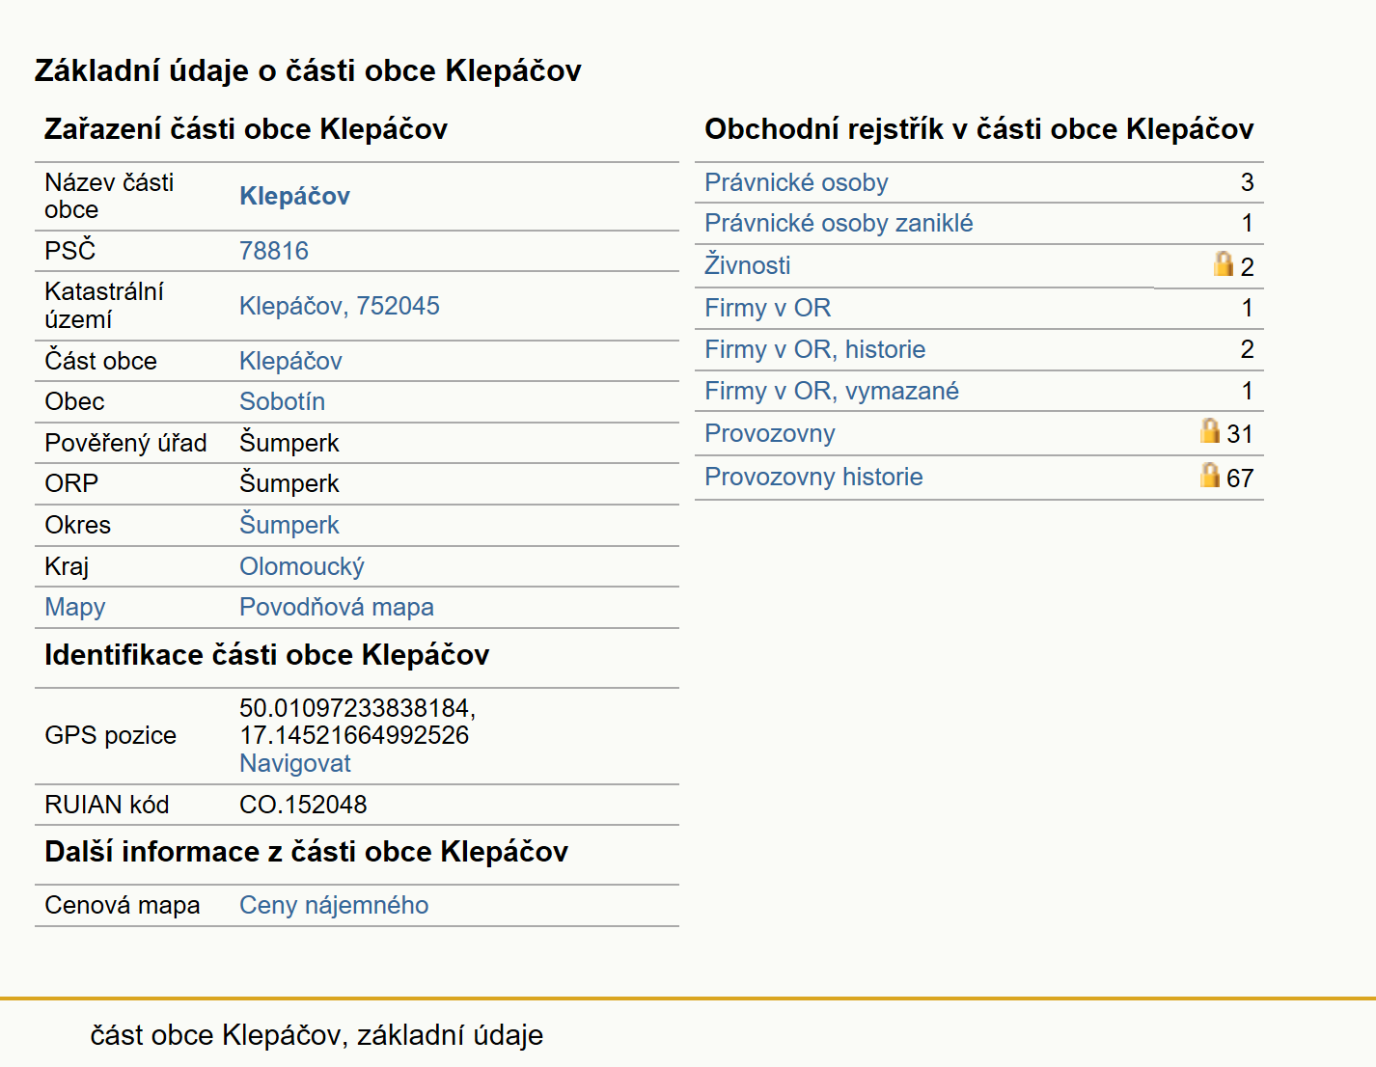Open postal code 78816 link
The height and width of the screenshot is (1067, 1376).
[x=274, y=251]
